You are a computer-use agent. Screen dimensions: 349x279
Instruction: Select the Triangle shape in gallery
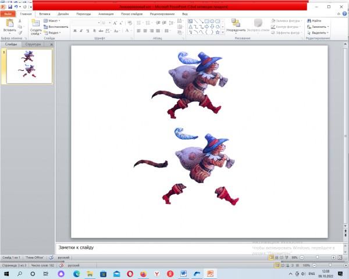(191, 27)
